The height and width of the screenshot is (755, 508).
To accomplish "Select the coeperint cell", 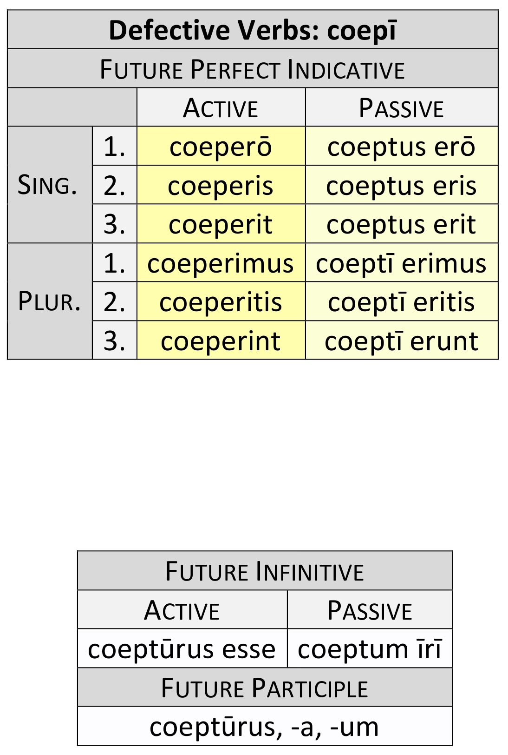I will coord(221,341).
